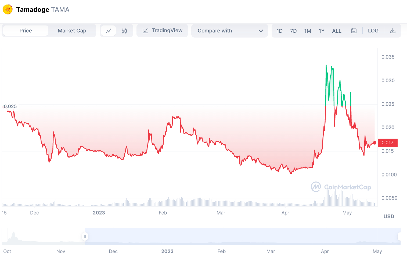This screenshot has height=259, width=407.
Task: Set chart range to 1Y
Action: coord(322,31)
